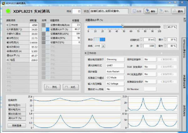Click the app icon in the title bar
The width and height of the screenshot is (188, 133).
(3, 3)
